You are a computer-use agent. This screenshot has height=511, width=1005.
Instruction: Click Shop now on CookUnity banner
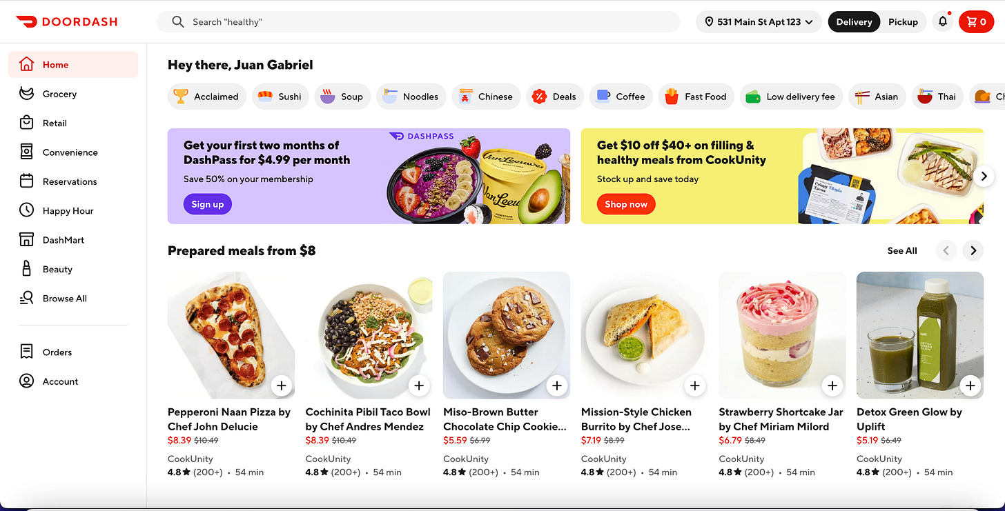(626, 204)
